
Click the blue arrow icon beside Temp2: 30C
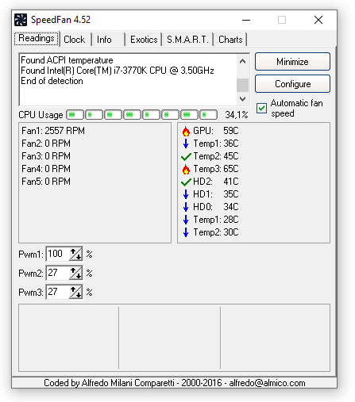[x=186, y=232]
